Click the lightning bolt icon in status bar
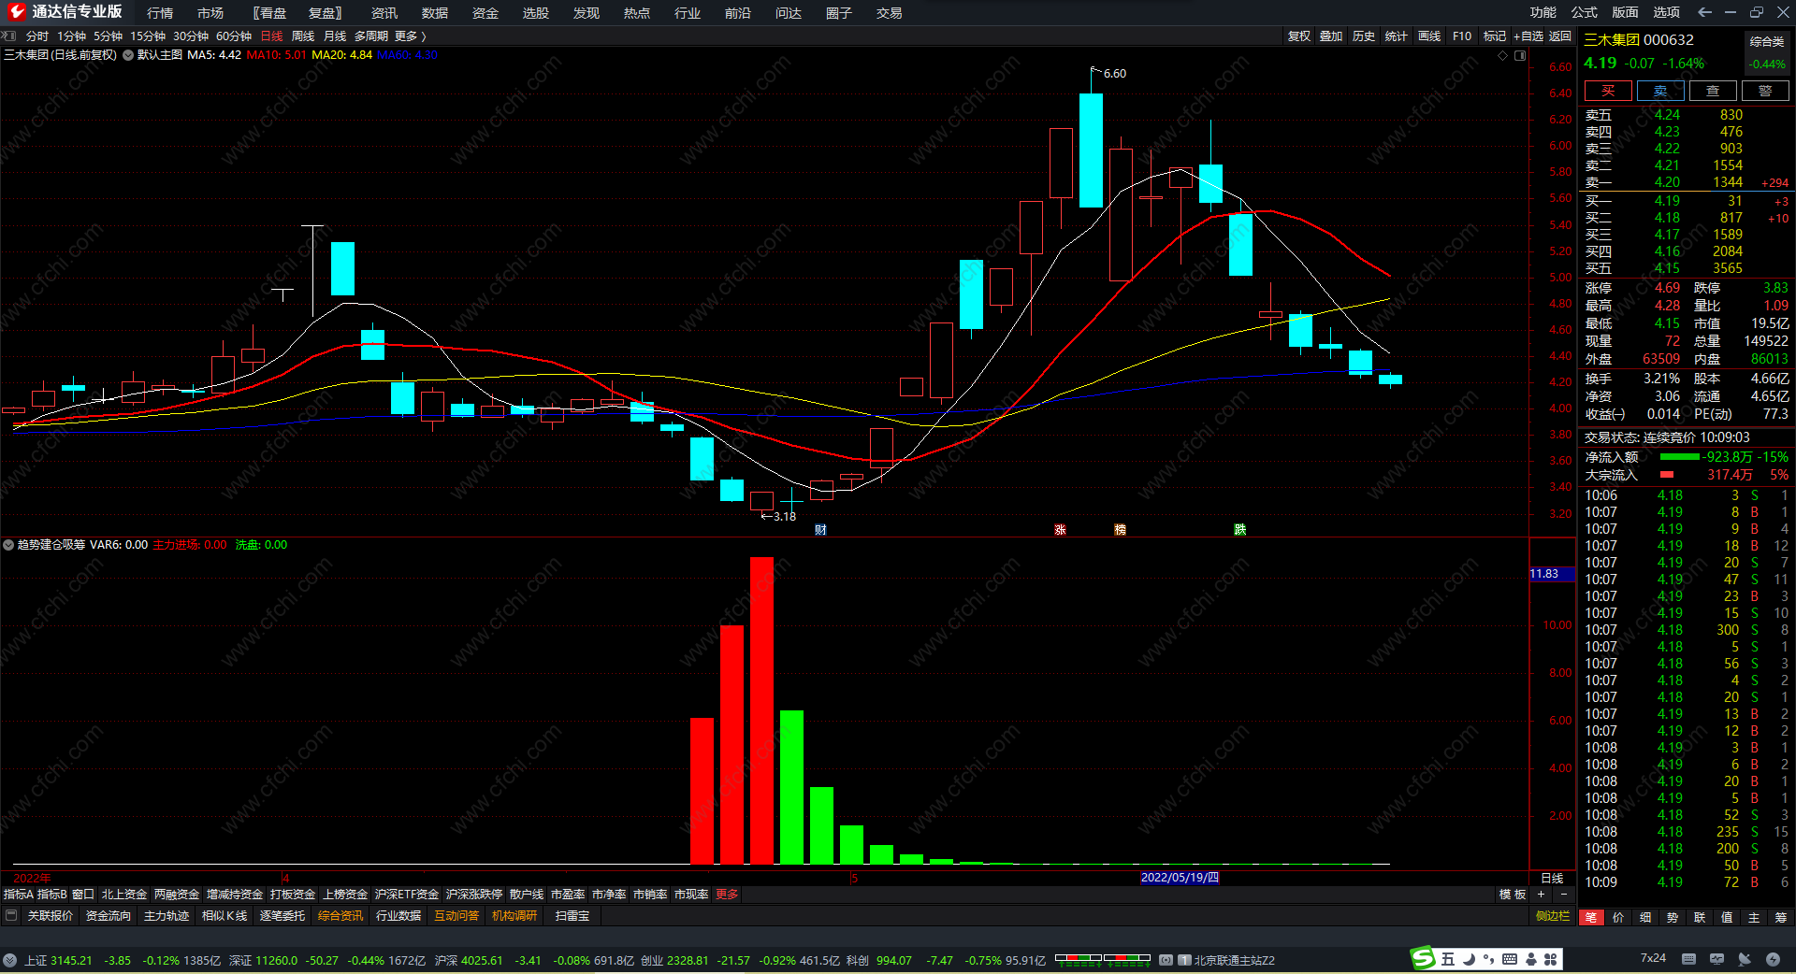Screen dimensions: 1796x974 click(x=1773, y=959)
